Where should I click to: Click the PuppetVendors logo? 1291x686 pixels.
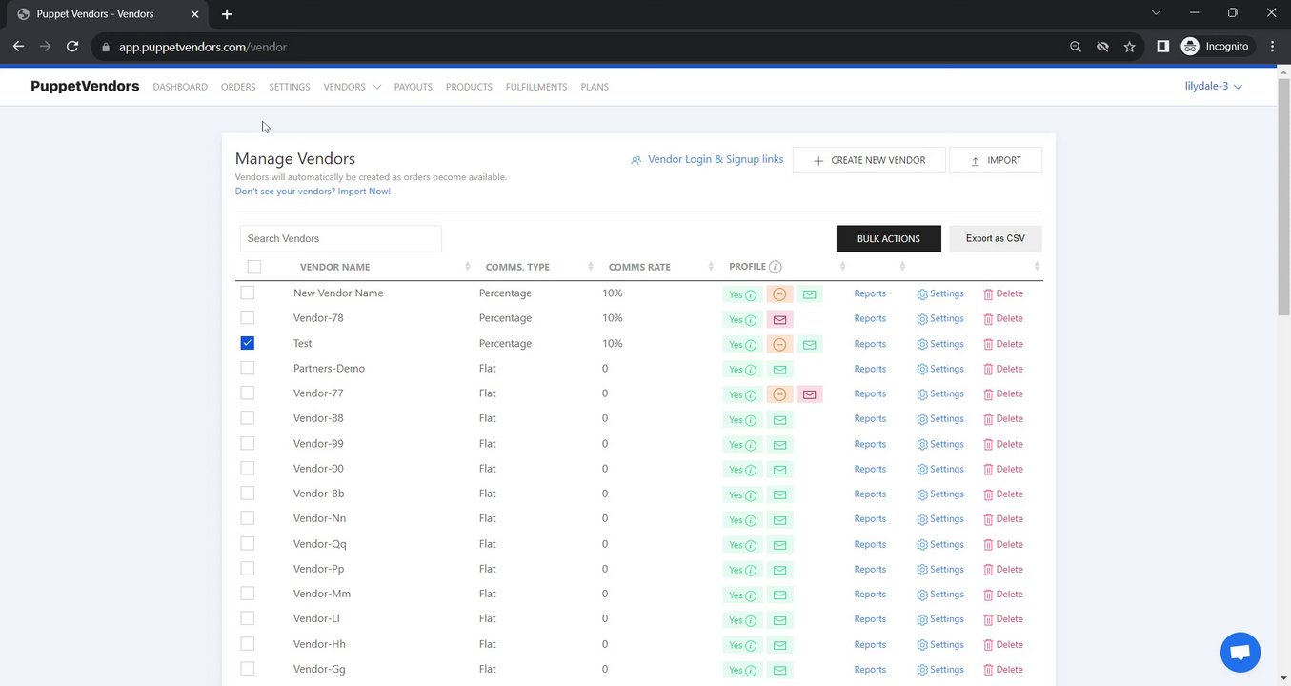(85, 87)
